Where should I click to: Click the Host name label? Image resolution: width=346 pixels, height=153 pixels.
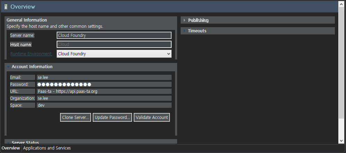21,45
